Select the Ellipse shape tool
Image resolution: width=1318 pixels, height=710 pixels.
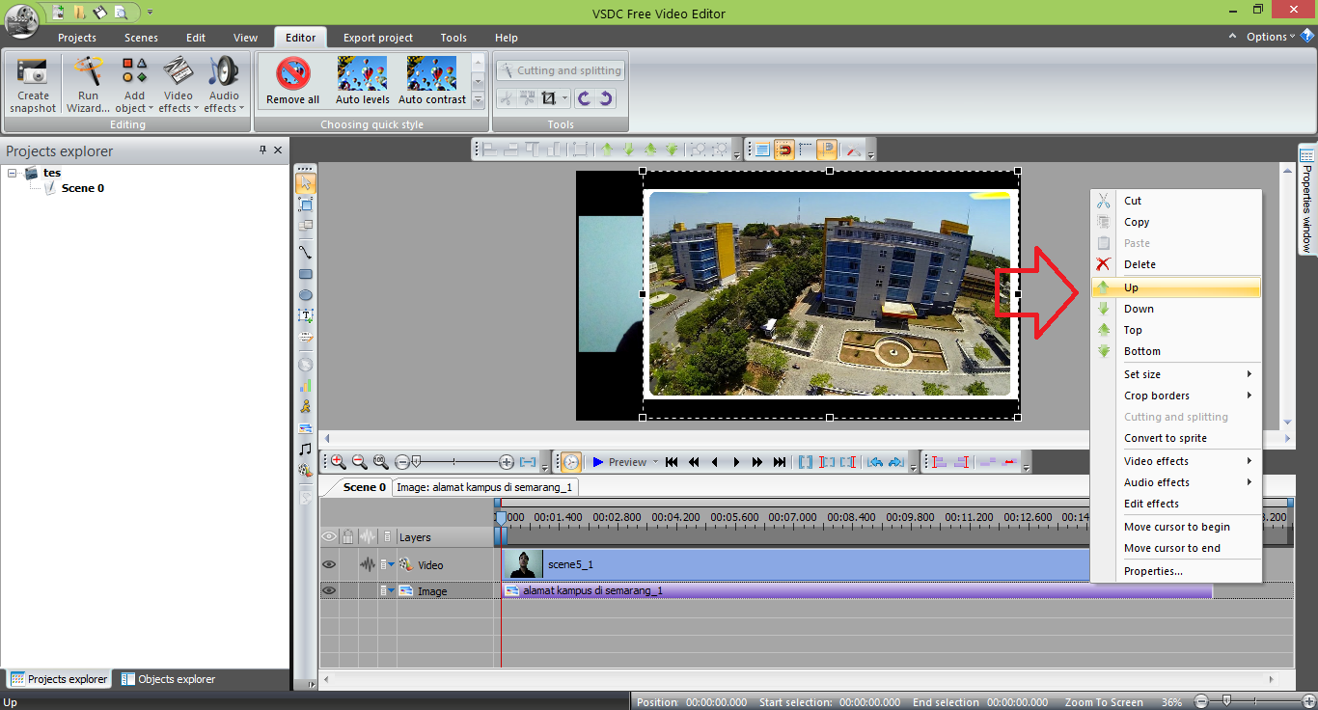click(306, 295)
